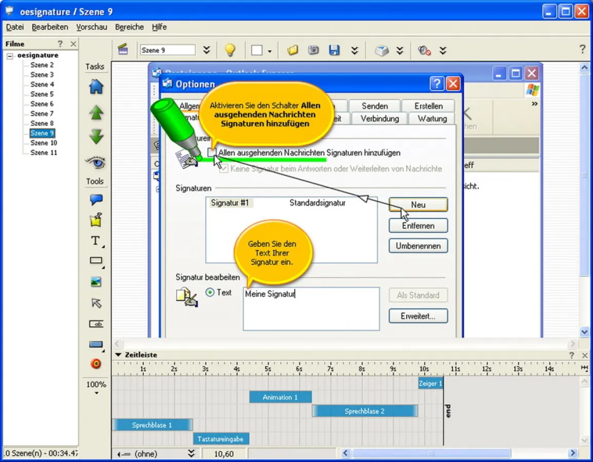The image size is (593, 462).
Task: Click the save floppy disk icon
Action: tap(334, 50)
